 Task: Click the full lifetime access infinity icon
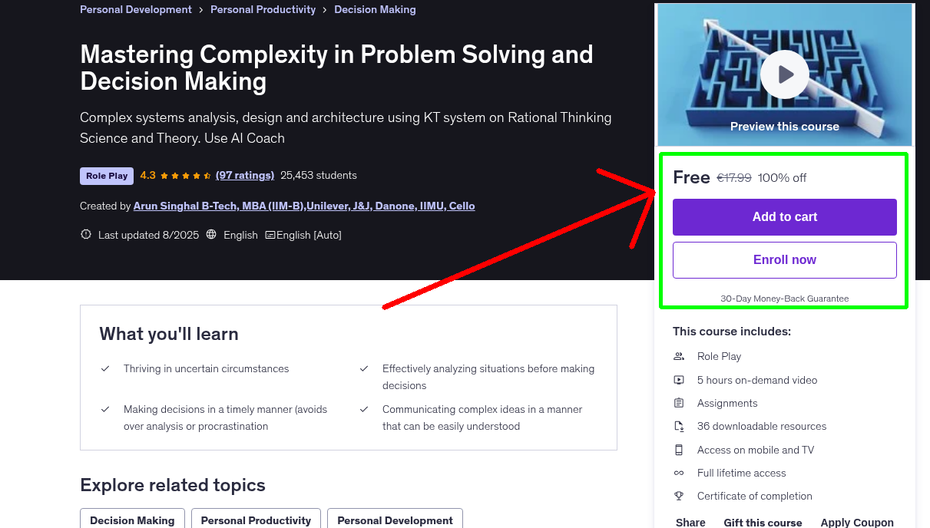(x=679, y=473)
